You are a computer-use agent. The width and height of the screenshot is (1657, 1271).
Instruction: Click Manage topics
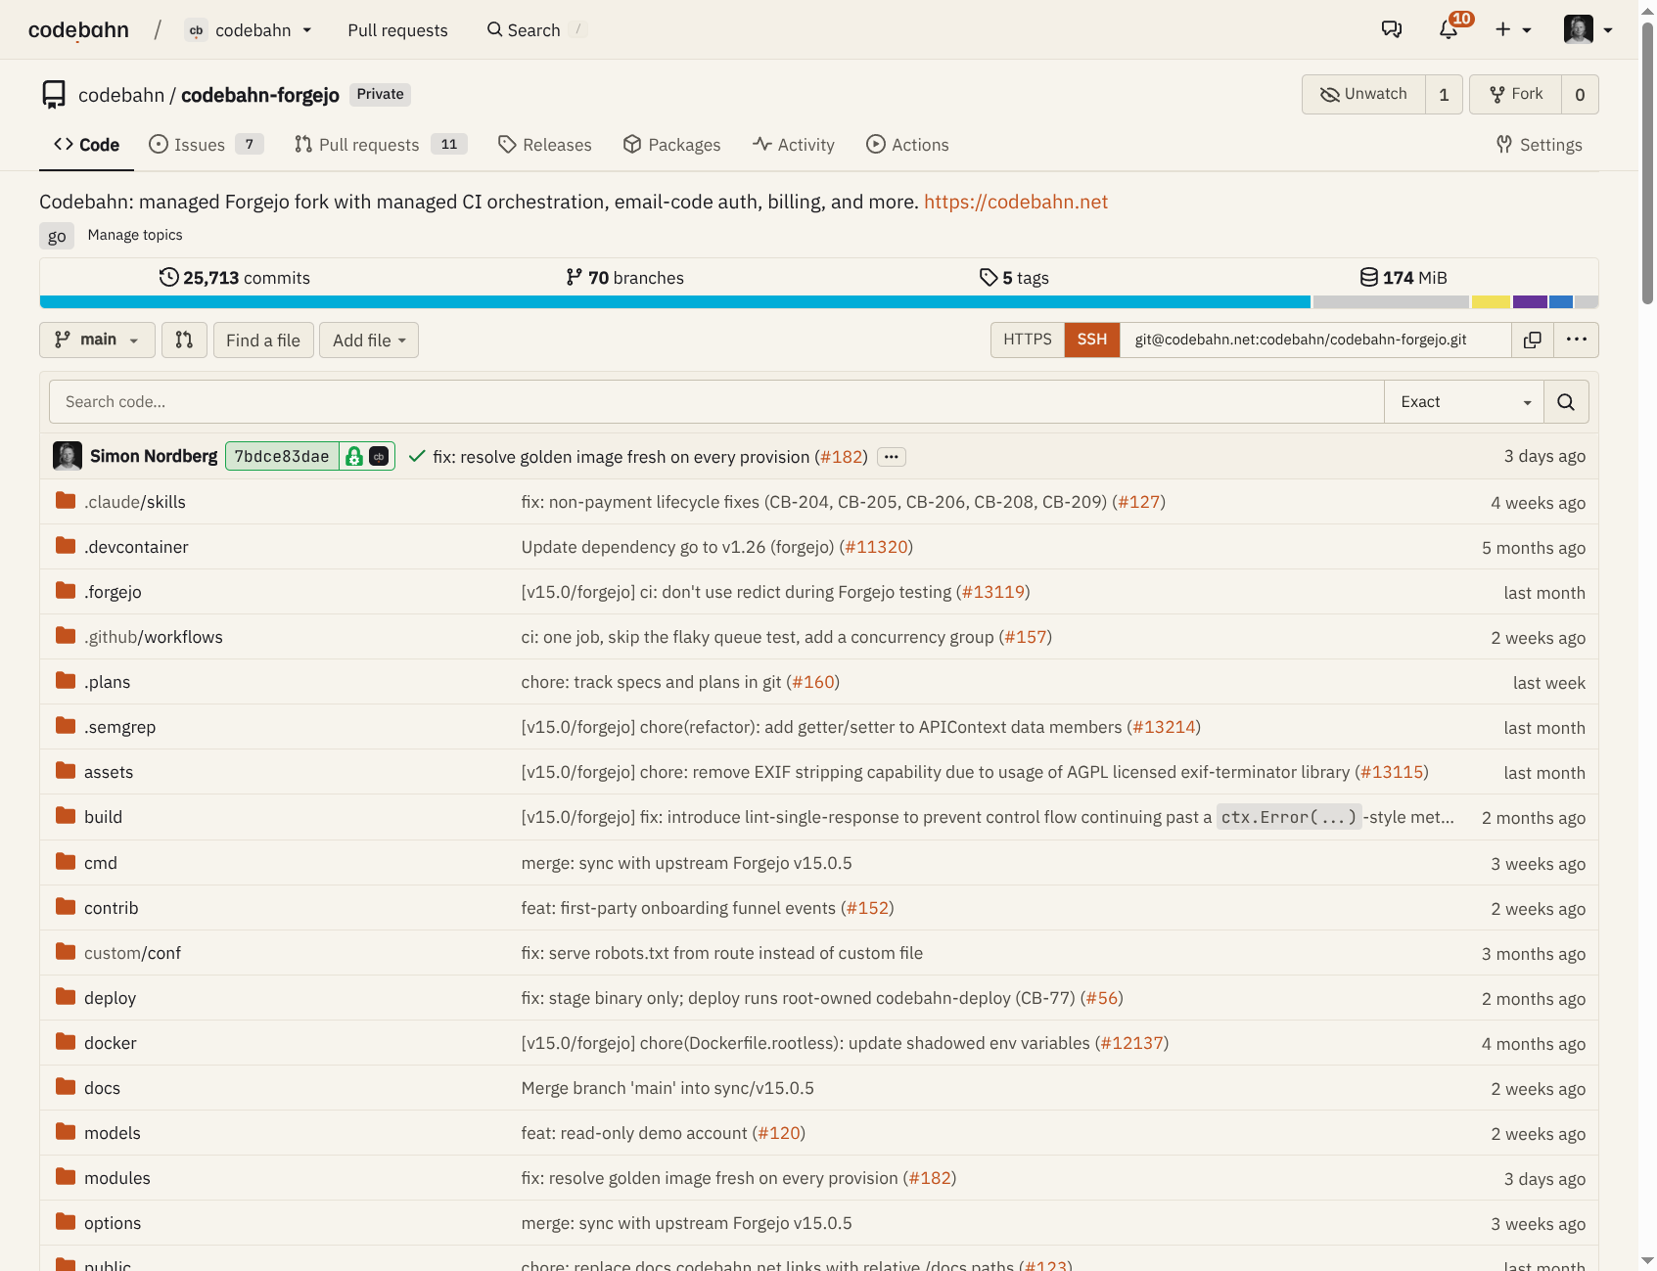(x=135, y=235)
